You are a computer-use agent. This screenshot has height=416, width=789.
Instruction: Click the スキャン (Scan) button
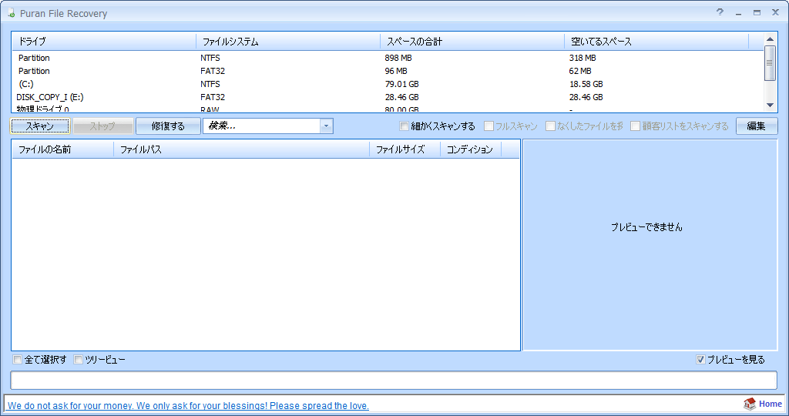pyautogui.click(x=40, y=126)
